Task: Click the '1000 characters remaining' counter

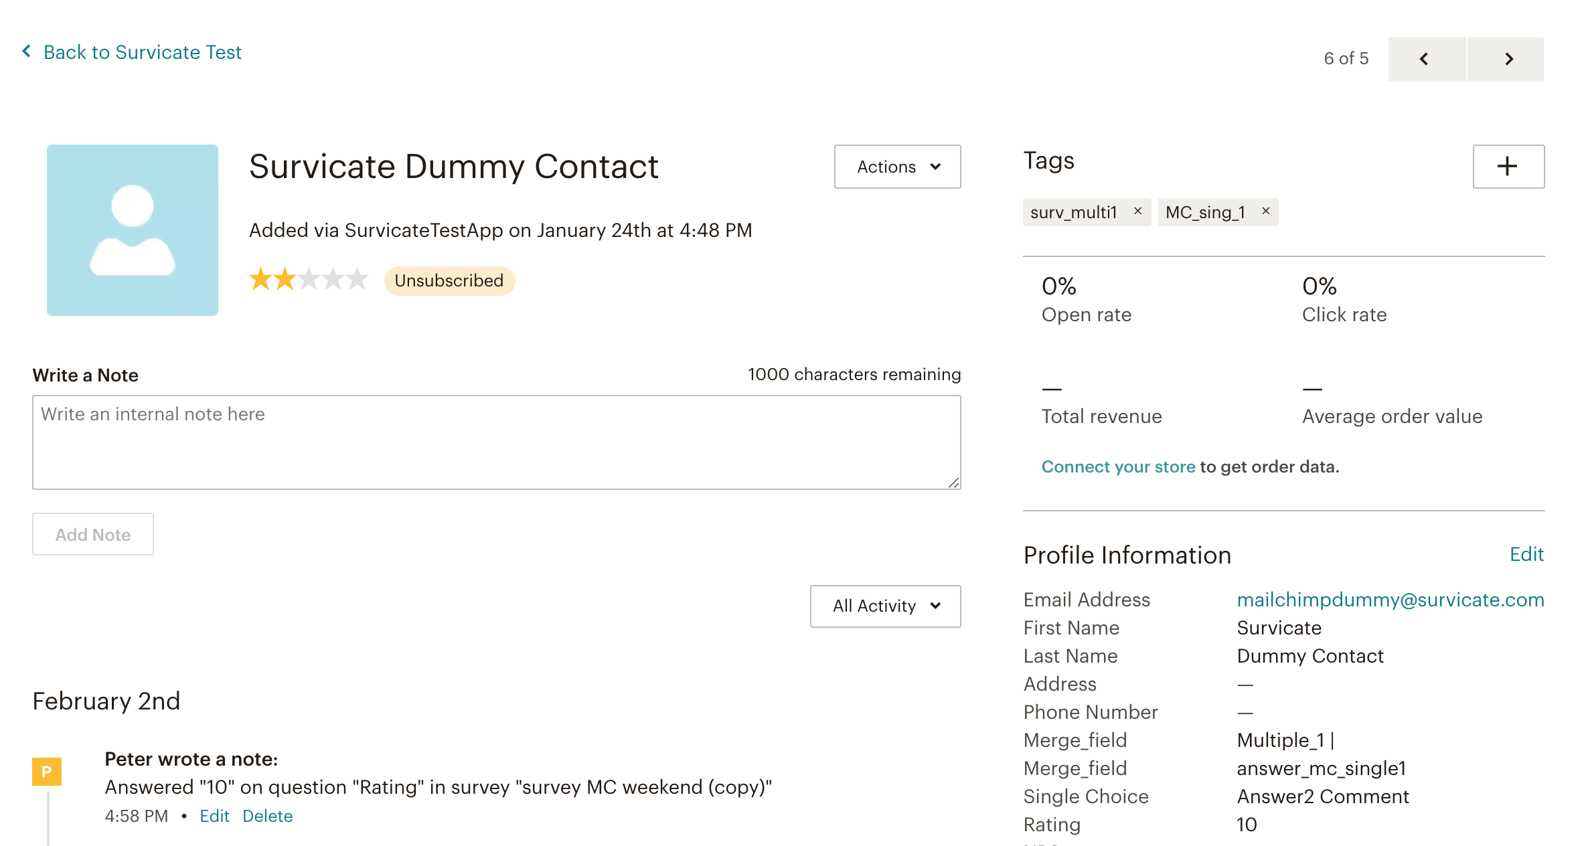Action: (x=854, y=374)
